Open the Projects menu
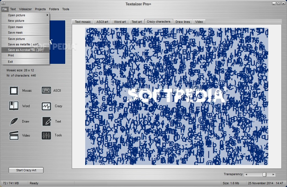 40,9
